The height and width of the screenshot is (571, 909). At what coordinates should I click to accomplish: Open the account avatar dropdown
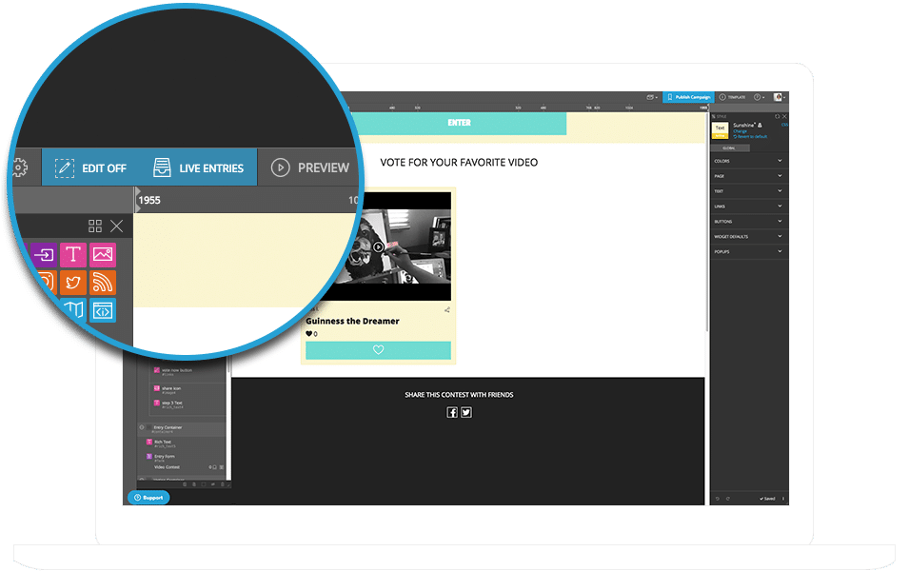pos(778,96)
